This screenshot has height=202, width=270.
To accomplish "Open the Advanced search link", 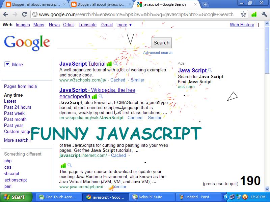I will (x=158, y=53).
